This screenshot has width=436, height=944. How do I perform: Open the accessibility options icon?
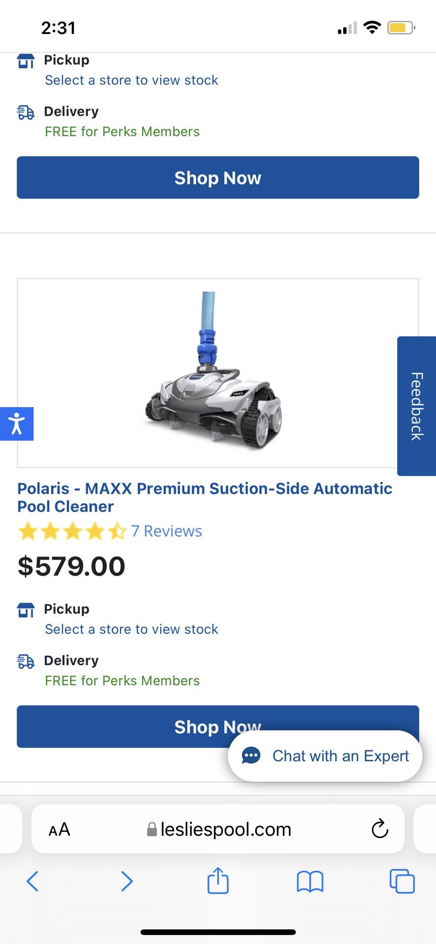pyautogui.click(x=17, y=424)
